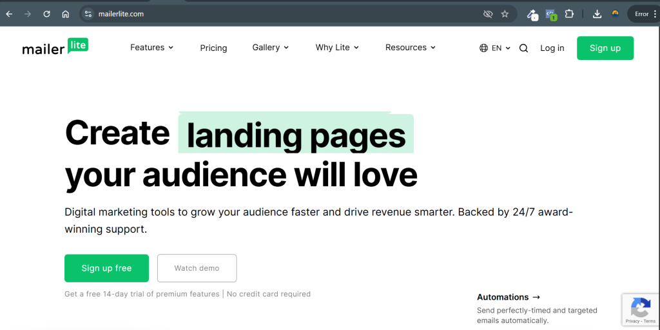Expand the Why Lite dropdown
This screenshot has height=330, width=660.
pos(336,48)
